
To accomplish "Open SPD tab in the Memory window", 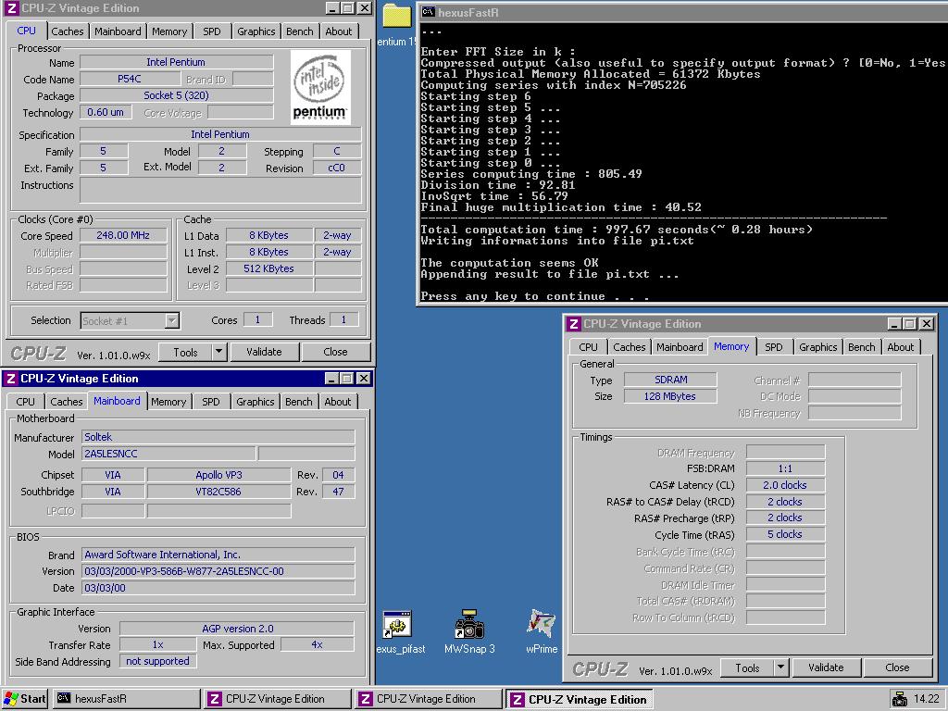I will coord(774,347).
